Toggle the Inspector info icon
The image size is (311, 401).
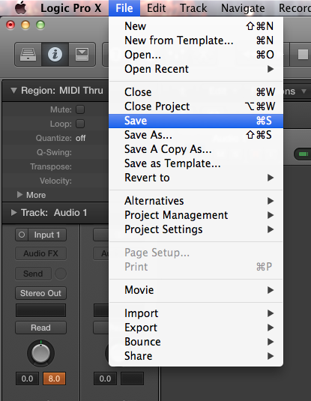[x=55, y=55]
